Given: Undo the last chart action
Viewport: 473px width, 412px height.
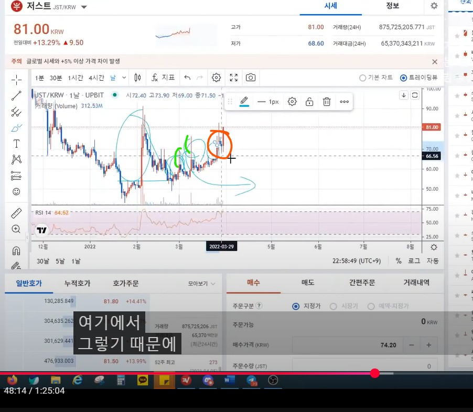Looking at the screenshot, I should click(x=187, y=78).
